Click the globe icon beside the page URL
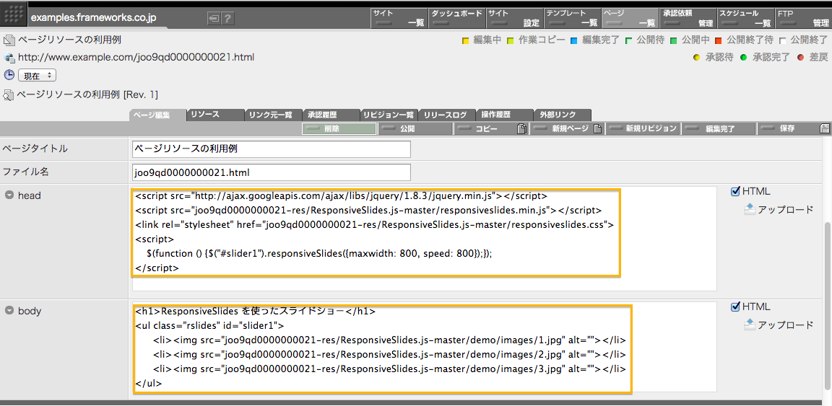Screen dimensions: 832x406 tap(9, 58)
